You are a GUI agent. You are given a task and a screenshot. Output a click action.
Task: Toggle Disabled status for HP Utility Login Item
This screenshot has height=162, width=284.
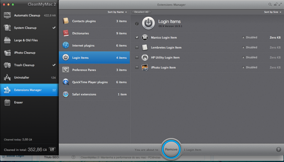click(250, 57)
